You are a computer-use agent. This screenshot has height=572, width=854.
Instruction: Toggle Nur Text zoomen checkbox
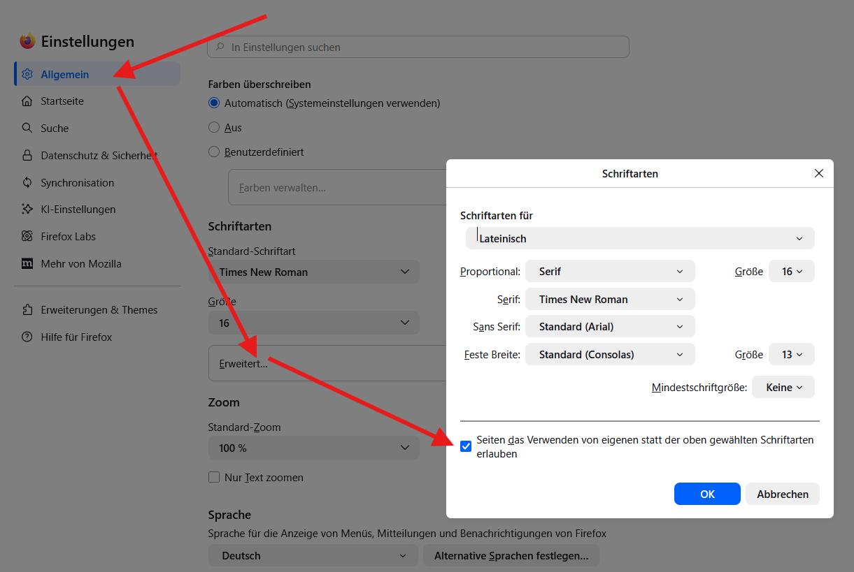coord(214,478)
